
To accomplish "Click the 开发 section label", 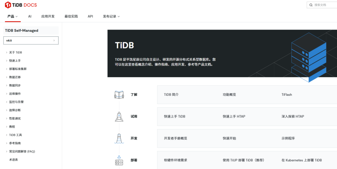I will click(x=134, y=138).
